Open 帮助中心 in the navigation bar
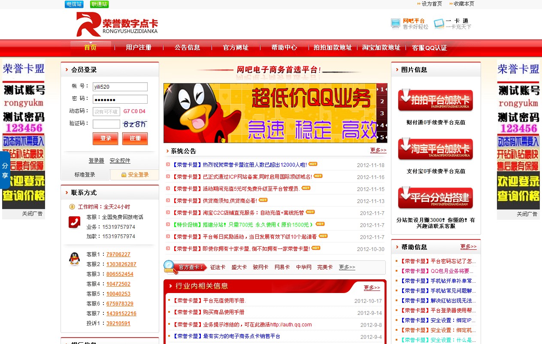 pos(284,48)
